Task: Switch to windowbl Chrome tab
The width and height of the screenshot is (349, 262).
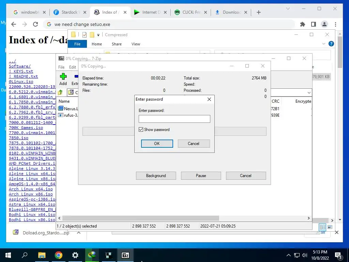Action: (x=29, y=12)
